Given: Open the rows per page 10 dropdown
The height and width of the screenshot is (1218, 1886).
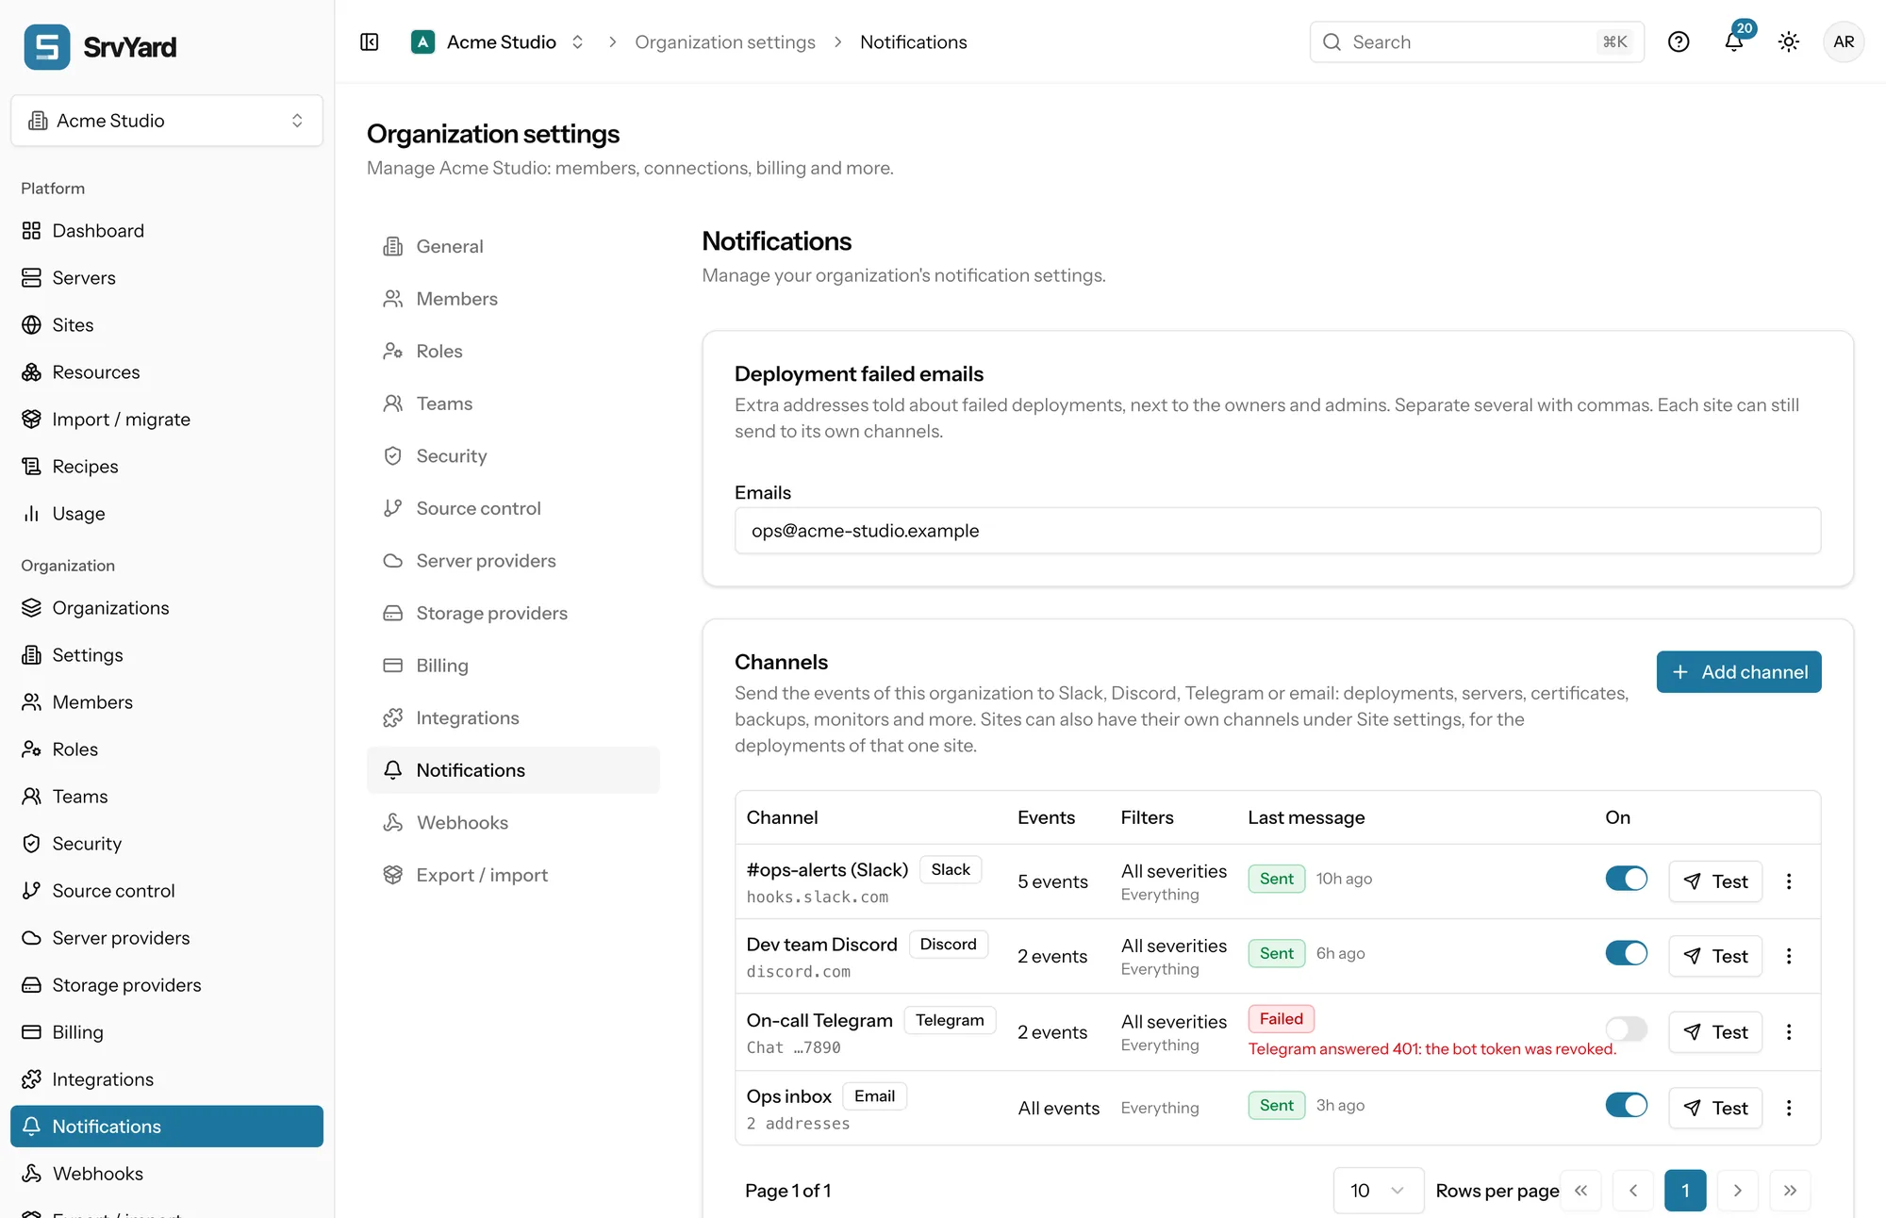Looking at the screenshot, I should [1378, 1191].
